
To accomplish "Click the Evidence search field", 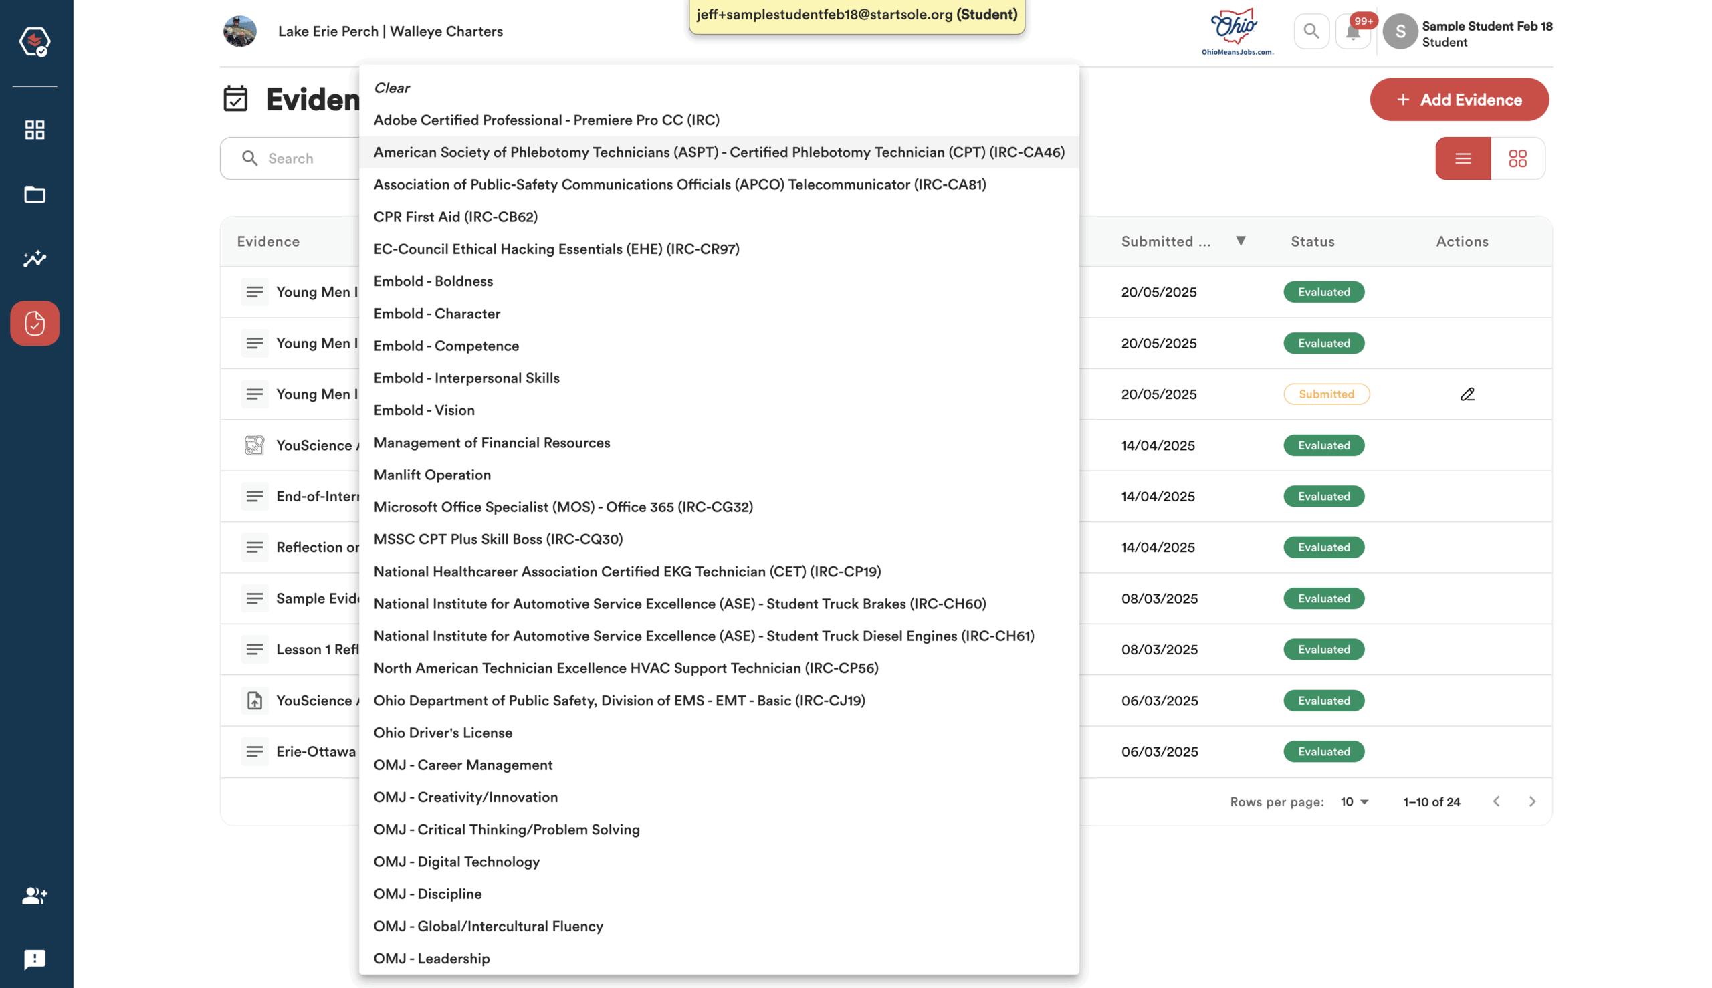I will 290,158.
